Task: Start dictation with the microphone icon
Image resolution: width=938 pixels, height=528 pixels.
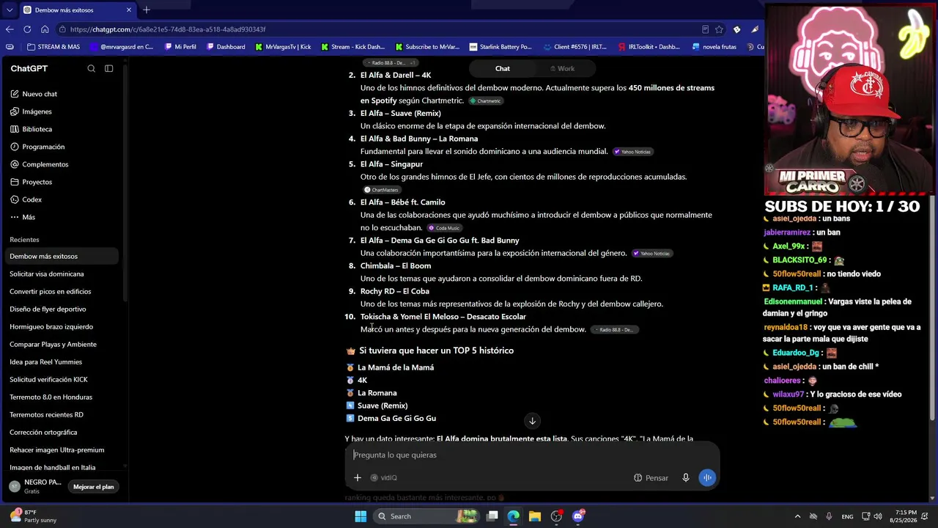Action: (686, 477)
